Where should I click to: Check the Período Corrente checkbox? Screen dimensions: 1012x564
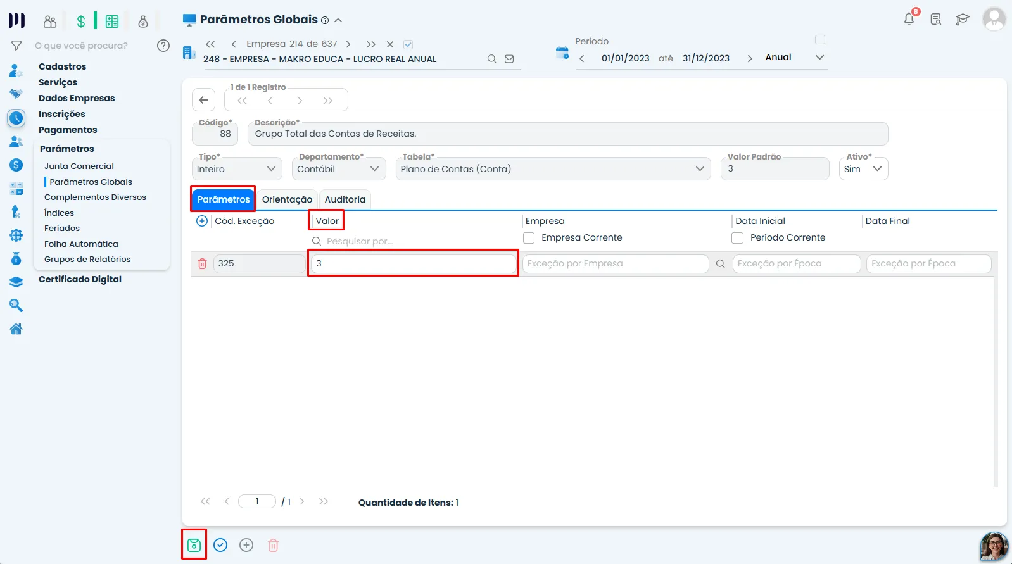click(737, 238)
